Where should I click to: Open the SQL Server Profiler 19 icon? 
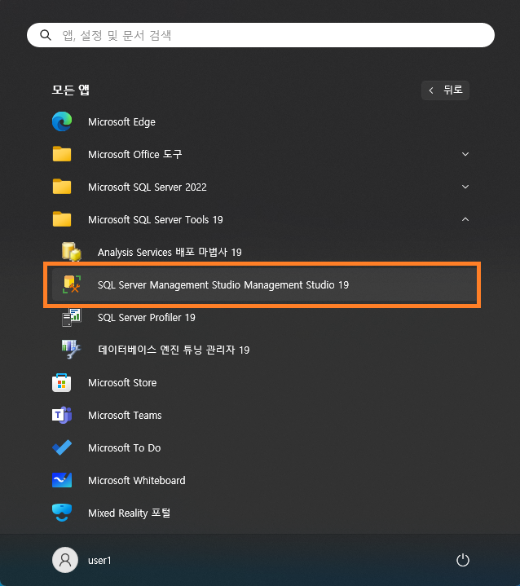tap(72, 317)
